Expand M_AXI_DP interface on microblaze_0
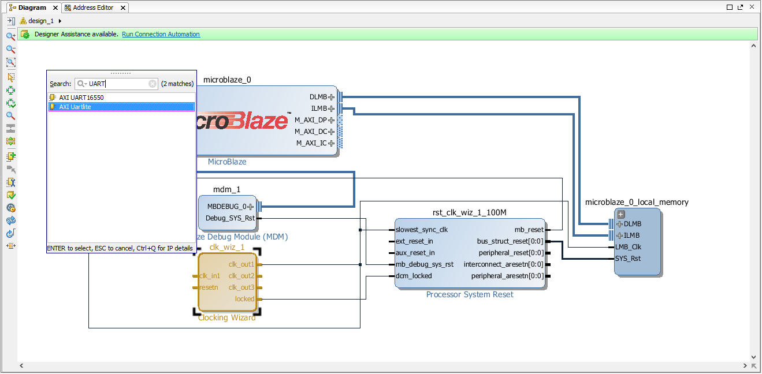The image size is (762, 374). pyautogui.click(x=332, y=120)
